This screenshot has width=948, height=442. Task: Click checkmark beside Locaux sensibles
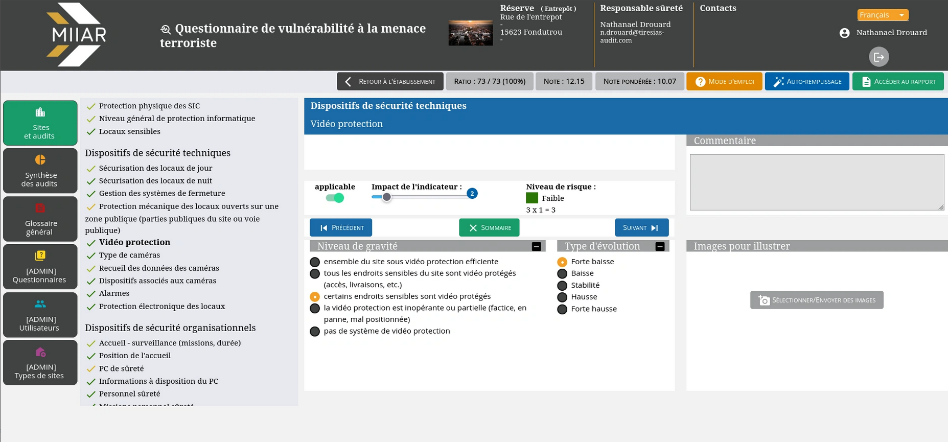coord(91,132)
